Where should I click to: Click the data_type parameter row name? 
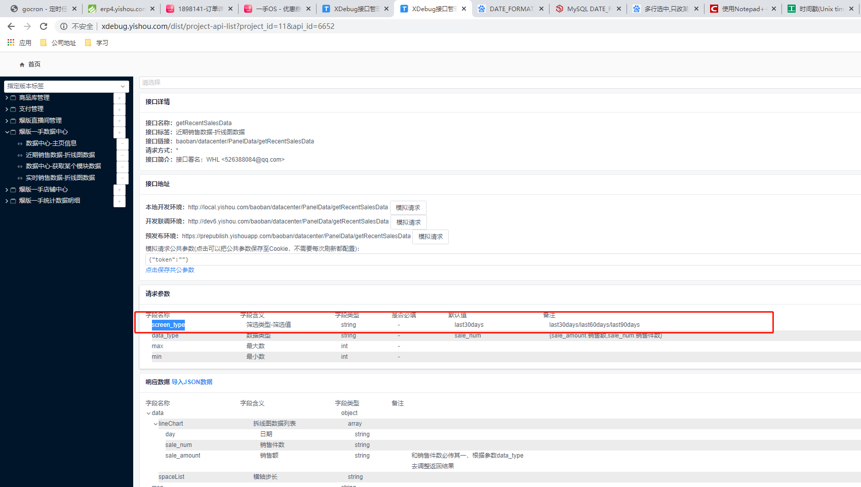point(165,335)
